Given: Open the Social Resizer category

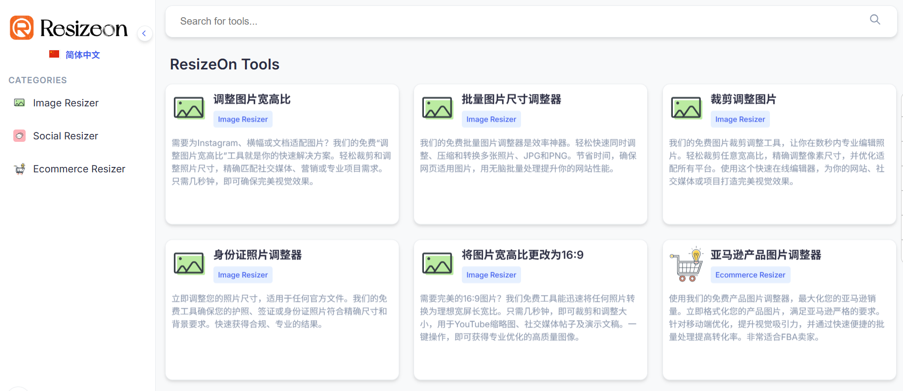Looking at the screenshot, I should pos(66,136).
